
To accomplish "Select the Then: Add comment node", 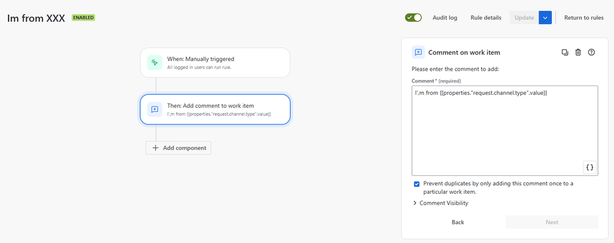I will click(x=215, y=110).
